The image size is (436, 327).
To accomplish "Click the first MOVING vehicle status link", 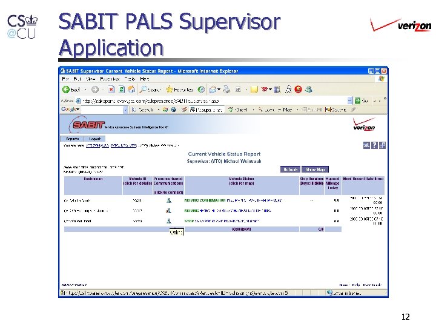I will click(233, 200).
